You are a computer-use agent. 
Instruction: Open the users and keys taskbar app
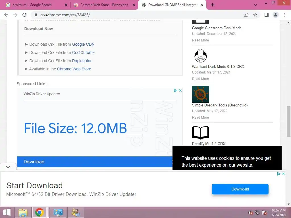(76, 212)
